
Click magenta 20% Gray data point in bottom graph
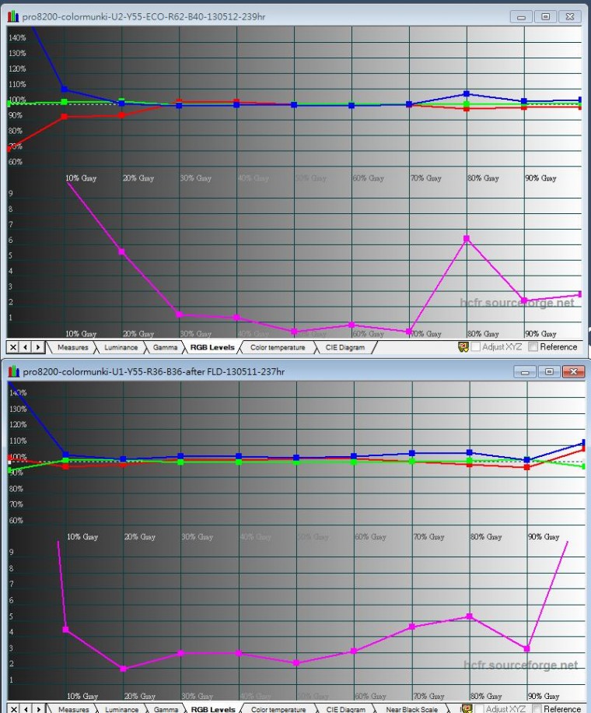(123, 669)
